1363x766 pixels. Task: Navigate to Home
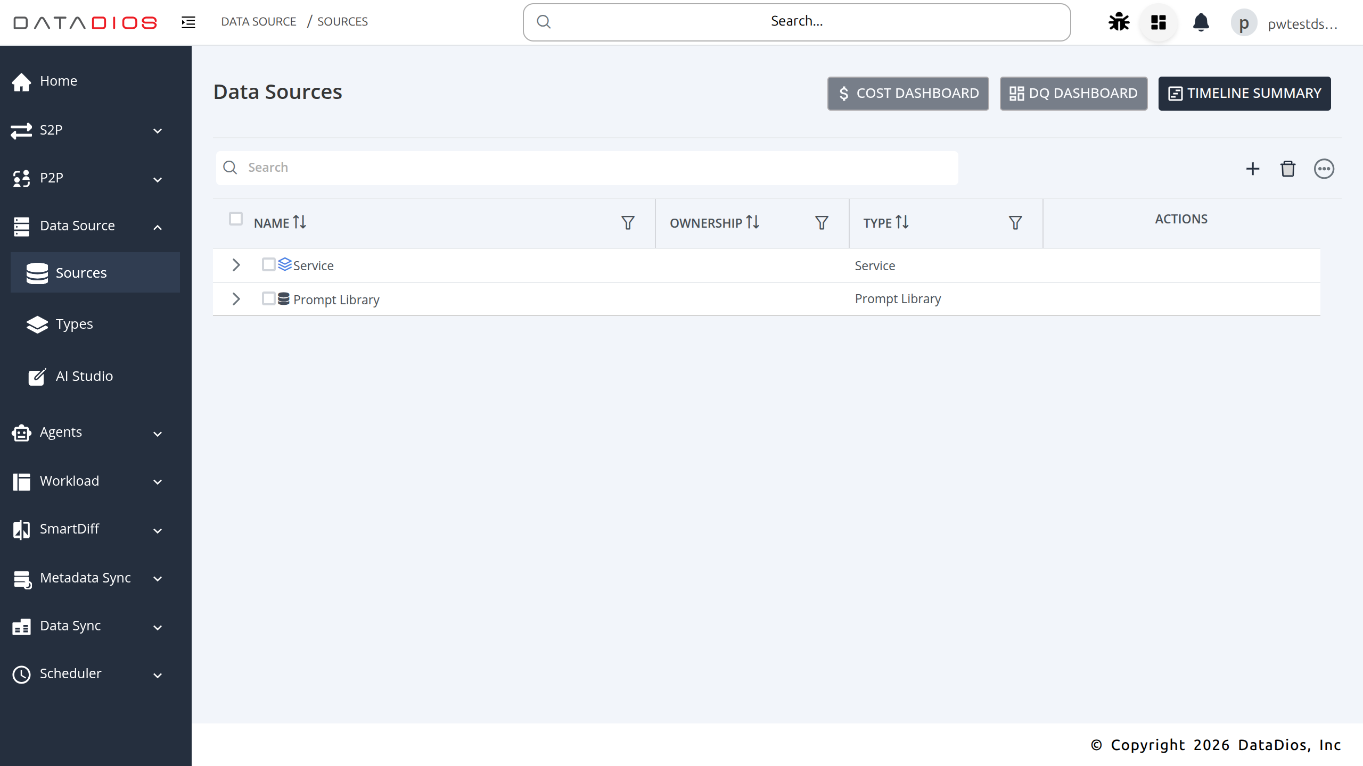(58, 81)
